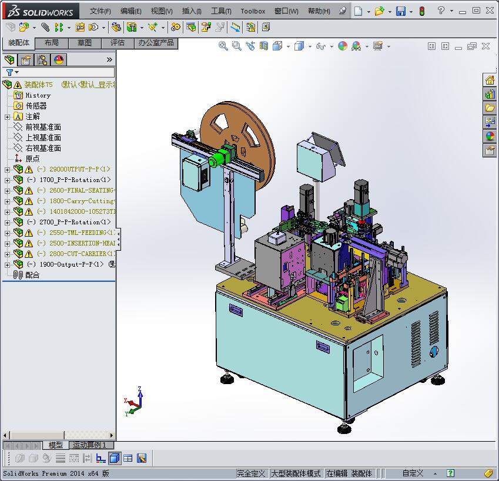Expand the 2700_P-P-Rotation<1> component
This screenshot has width=499, height=481.
(x=7, y=223)
